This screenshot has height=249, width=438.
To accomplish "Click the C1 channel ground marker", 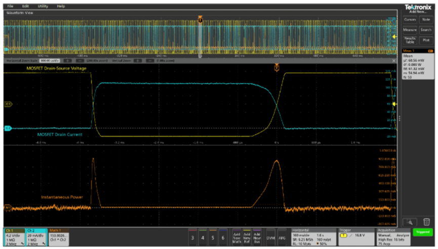I will [8, 104].
